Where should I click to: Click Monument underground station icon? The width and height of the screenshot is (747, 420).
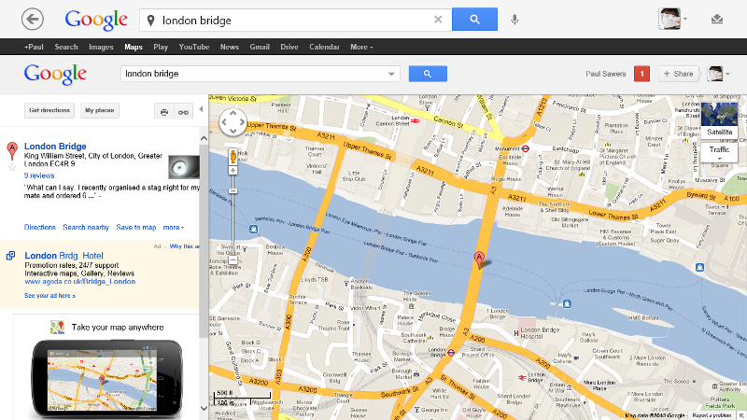tap(525, 148)
